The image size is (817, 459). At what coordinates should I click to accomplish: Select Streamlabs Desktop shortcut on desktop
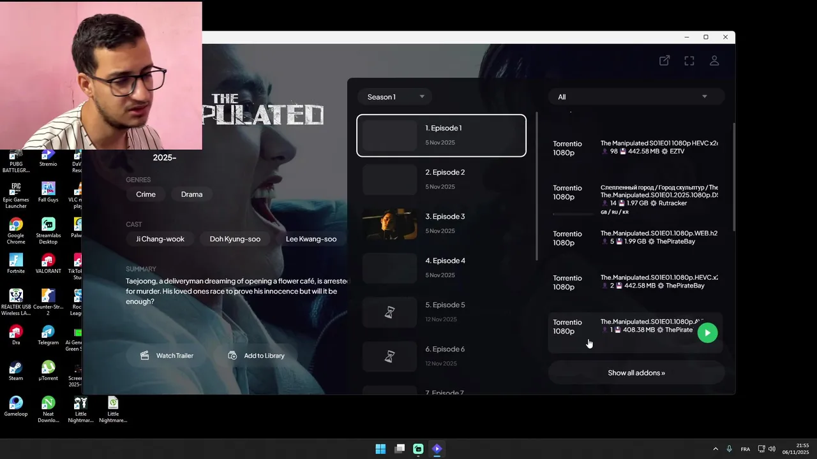pos(48,231)
